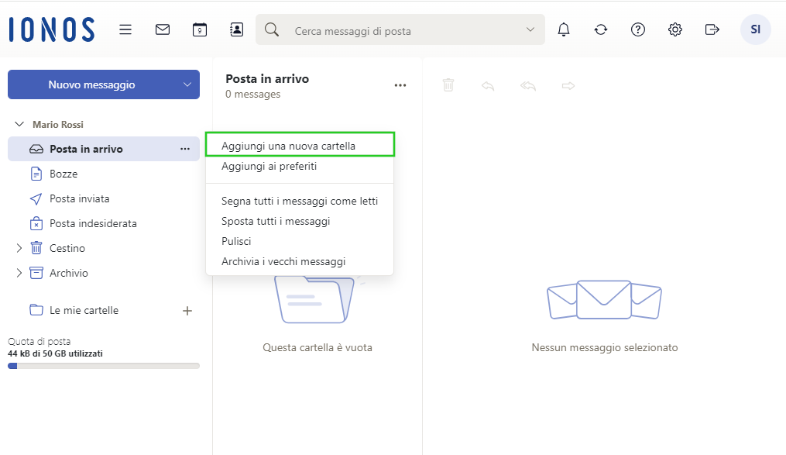Click the Cestino trash bin icon

[36, 248]
